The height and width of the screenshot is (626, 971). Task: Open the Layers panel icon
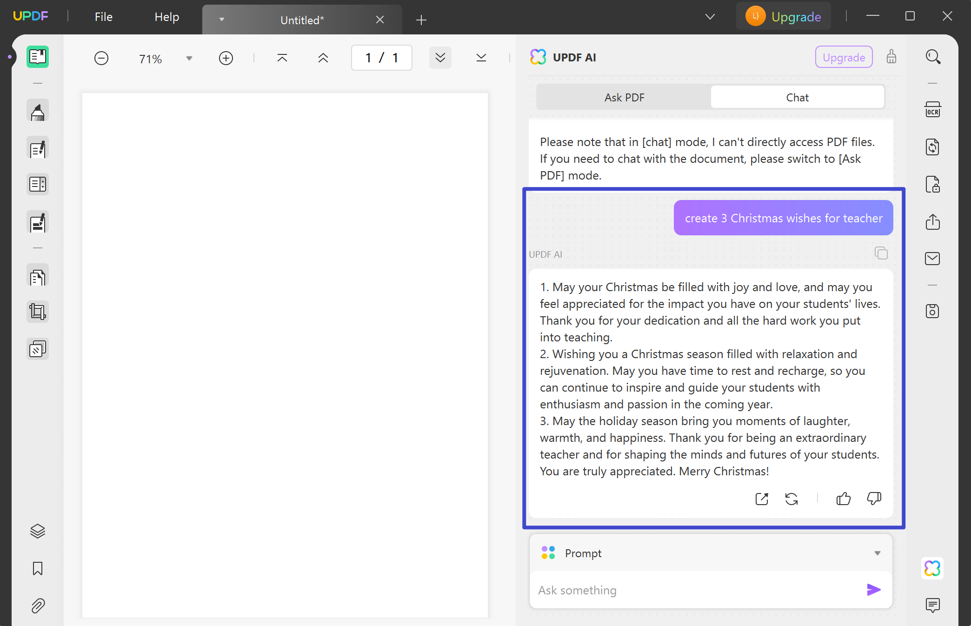(x=38, y=531)
